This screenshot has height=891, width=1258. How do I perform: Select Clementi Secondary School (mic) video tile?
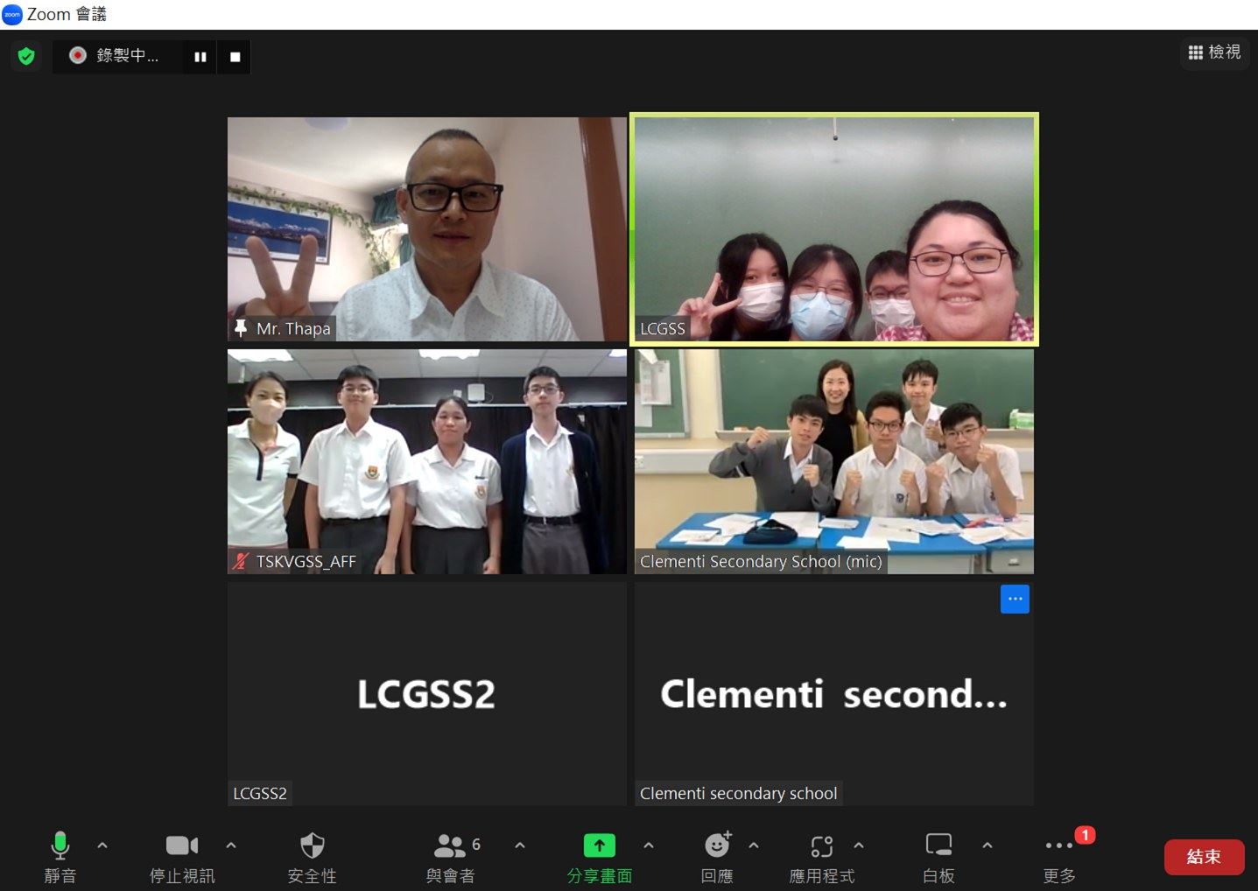[834, 462]
